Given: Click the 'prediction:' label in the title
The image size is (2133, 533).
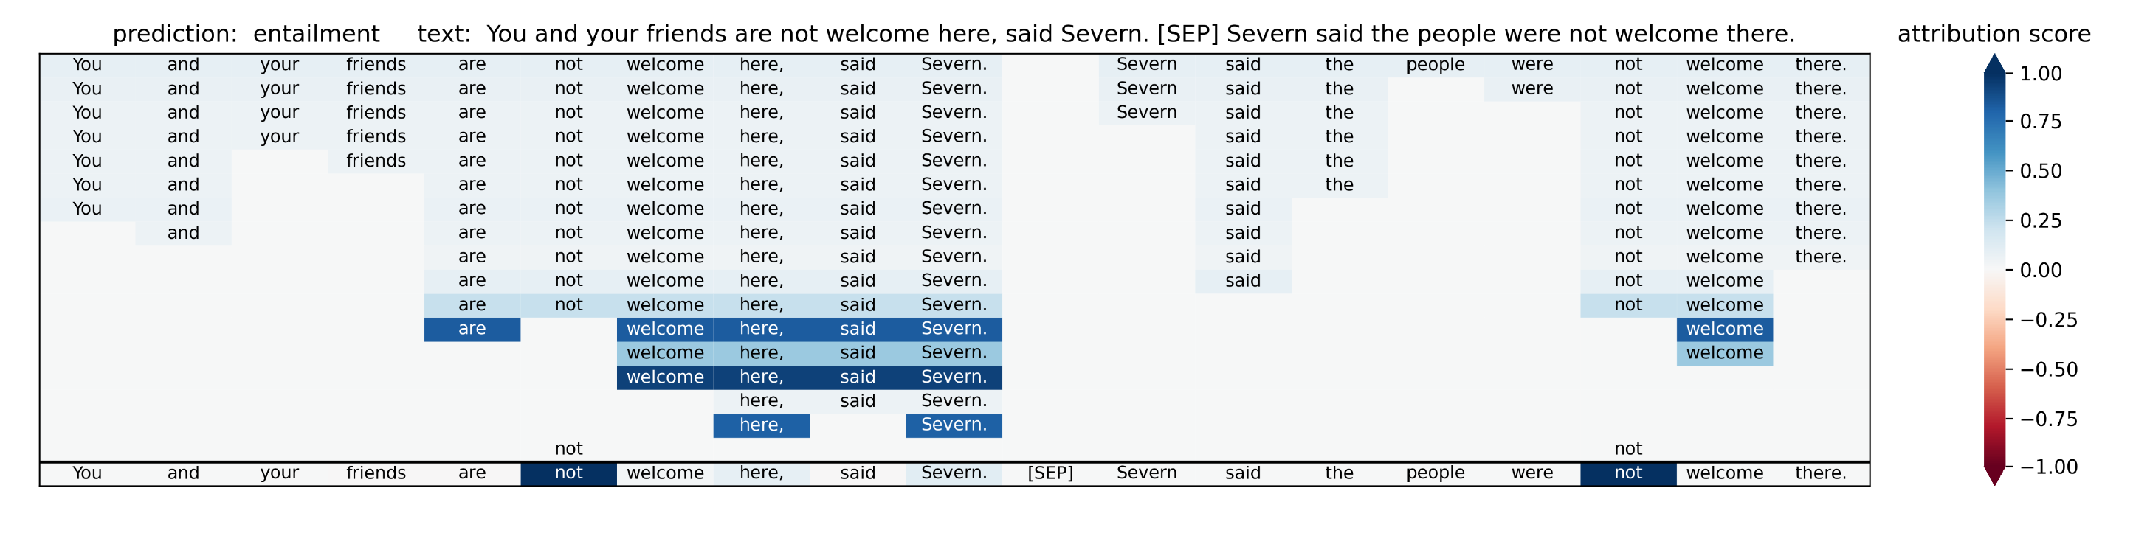Looking at the screenshot, I should tap(175, 34).
